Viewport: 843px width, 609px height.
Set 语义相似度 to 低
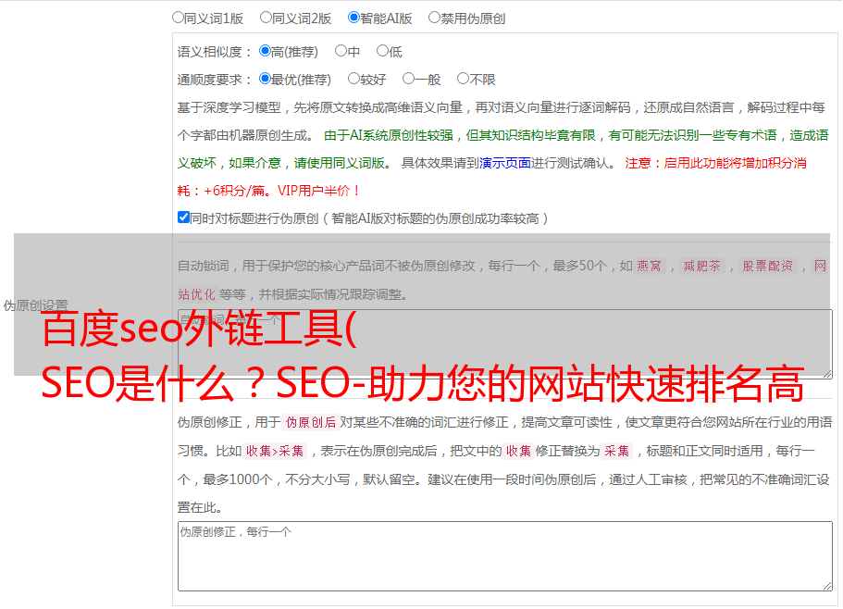click(382, 51)
